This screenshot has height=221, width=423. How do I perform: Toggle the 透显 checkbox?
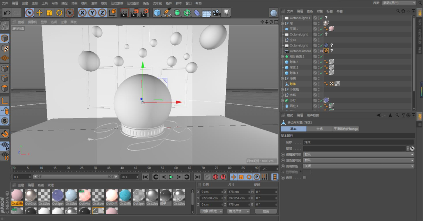coord(305,178)
